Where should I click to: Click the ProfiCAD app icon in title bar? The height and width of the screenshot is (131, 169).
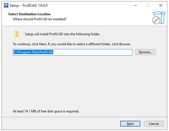(6, 5)
